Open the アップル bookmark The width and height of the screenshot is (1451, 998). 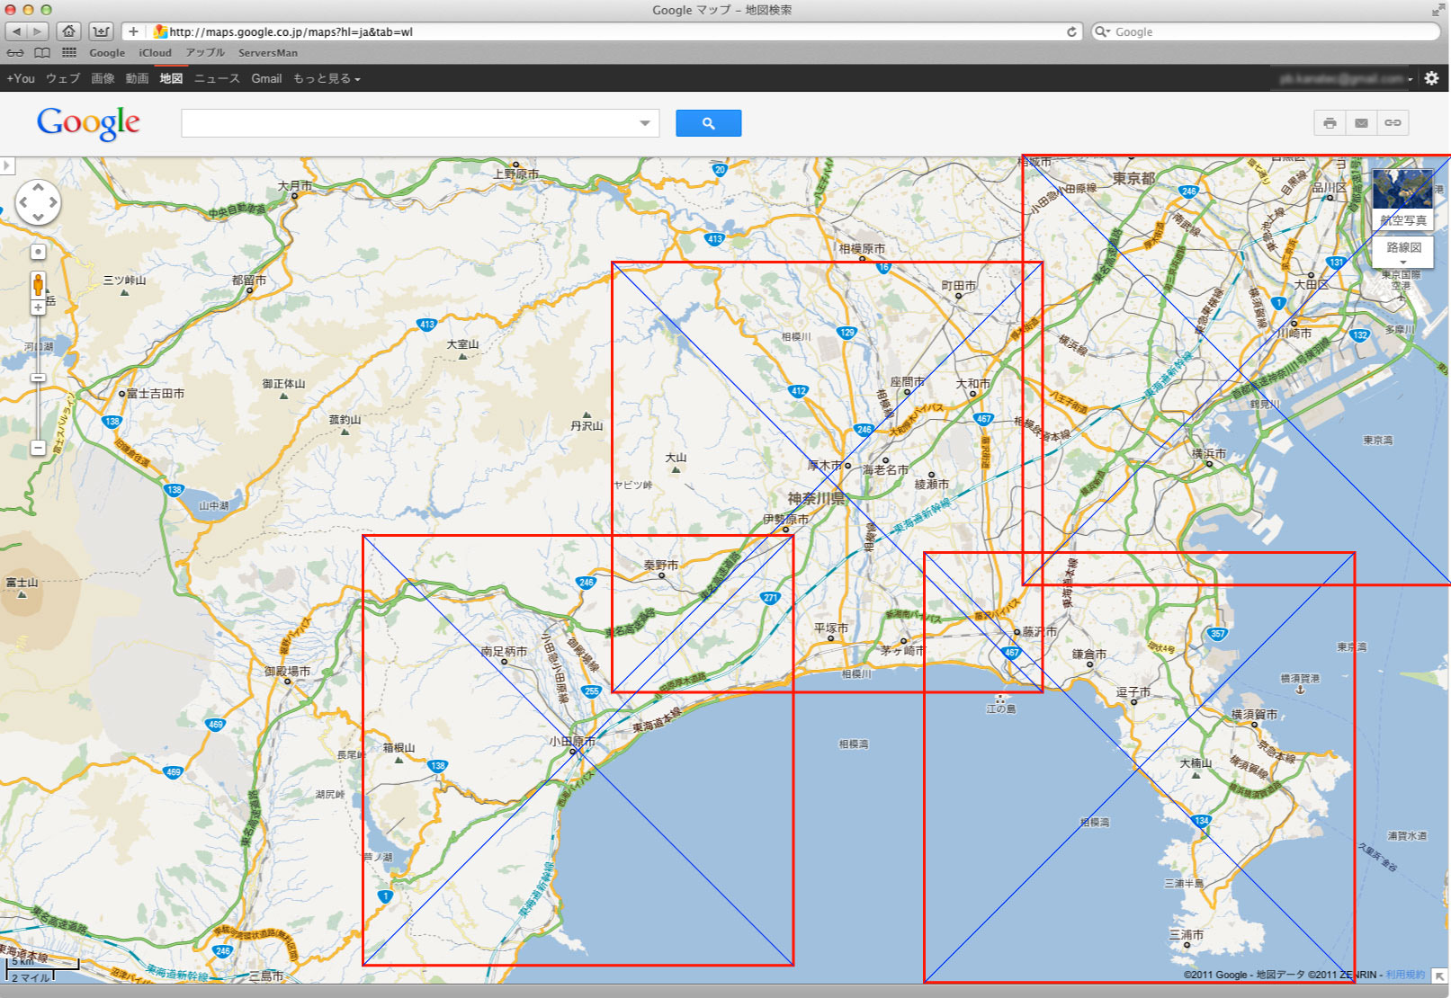[205, 53]
